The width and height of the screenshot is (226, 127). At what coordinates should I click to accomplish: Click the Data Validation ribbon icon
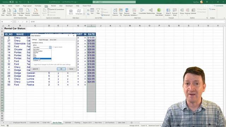pyautogui.click(x=134, y=12)
